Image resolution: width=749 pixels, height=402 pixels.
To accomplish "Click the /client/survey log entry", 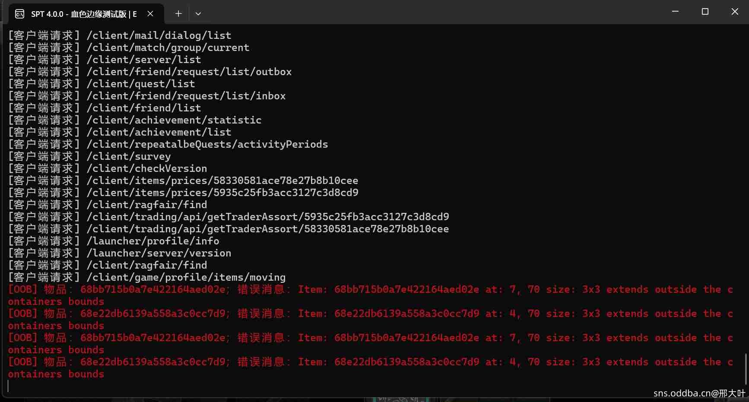I will (x=128, y=156).
